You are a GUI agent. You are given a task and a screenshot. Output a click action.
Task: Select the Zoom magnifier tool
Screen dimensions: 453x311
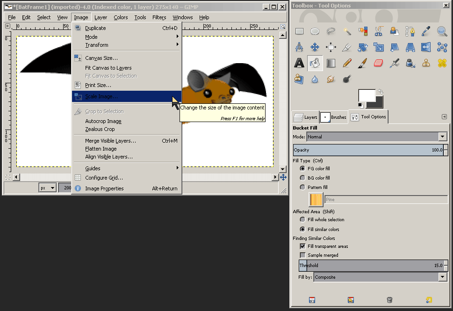pos(442,31)
